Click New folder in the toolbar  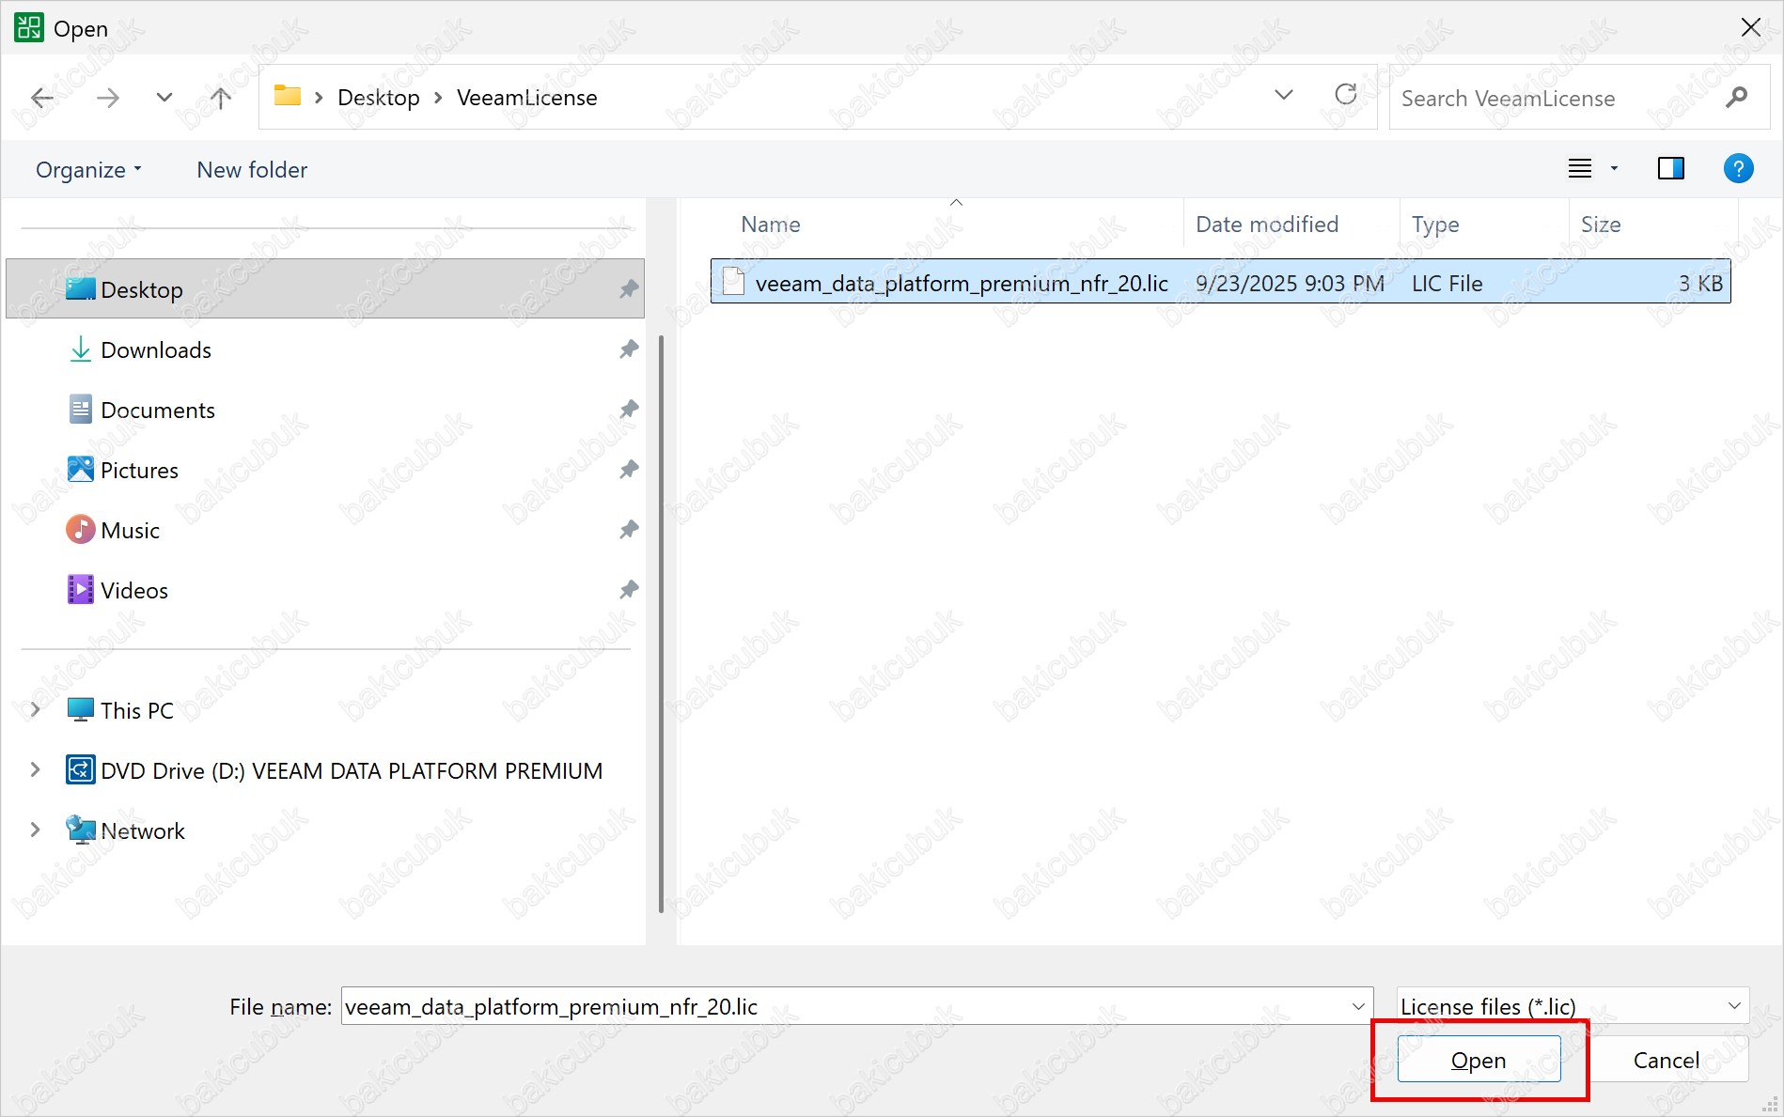tap(252, 170)
